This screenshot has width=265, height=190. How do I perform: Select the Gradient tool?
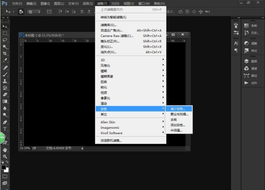point(5,101)
